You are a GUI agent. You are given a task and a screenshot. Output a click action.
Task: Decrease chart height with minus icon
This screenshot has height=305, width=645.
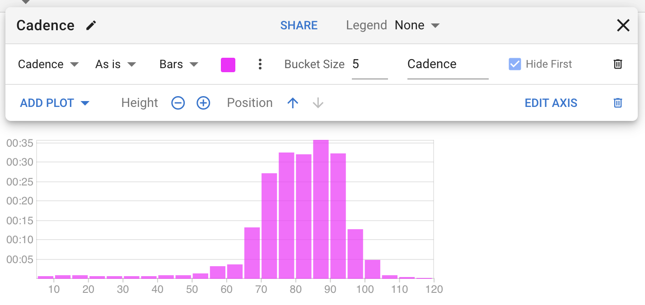(178, 103)
